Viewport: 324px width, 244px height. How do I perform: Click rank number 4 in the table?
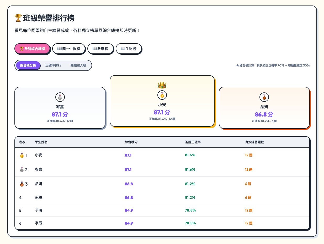(20, 198)
